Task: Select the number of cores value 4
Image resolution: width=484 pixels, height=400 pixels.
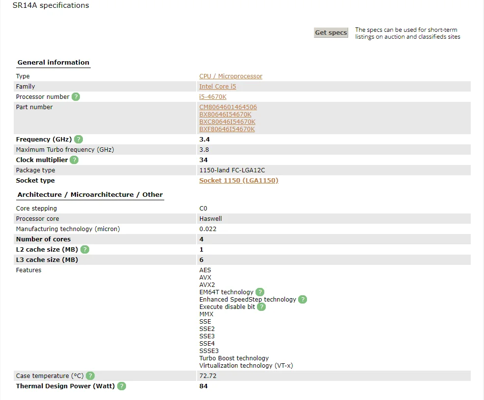Action: coord(202,239)
